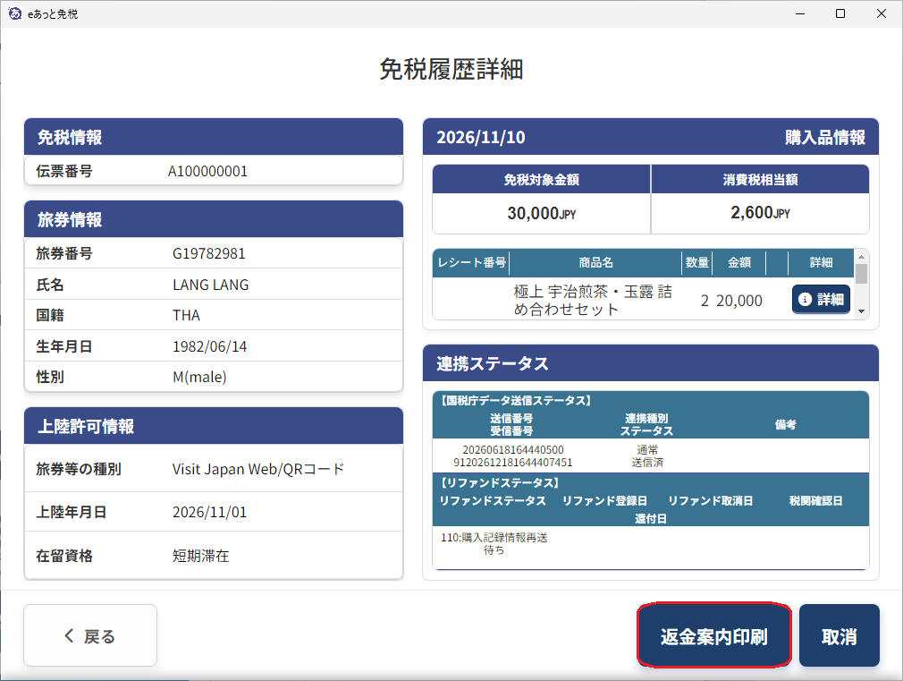903x681 pixels.
Task: Minimize the eあっと免税 window
Action: tap(800, 13)
